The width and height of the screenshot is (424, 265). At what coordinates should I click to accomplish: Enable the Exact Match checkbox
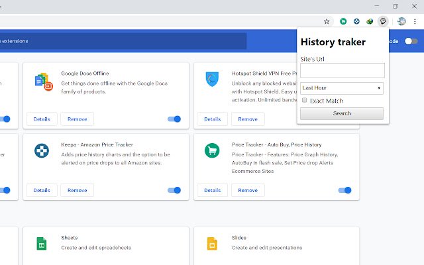click(305, 101)
